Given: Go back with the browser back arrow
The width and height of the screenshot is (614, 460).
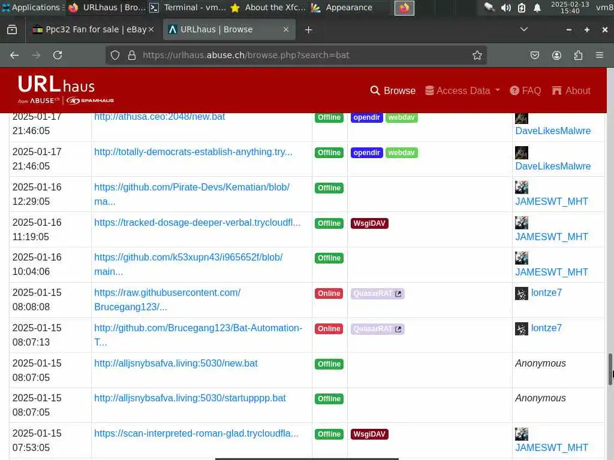Looking at the screenshot, I should click(14, 55).
